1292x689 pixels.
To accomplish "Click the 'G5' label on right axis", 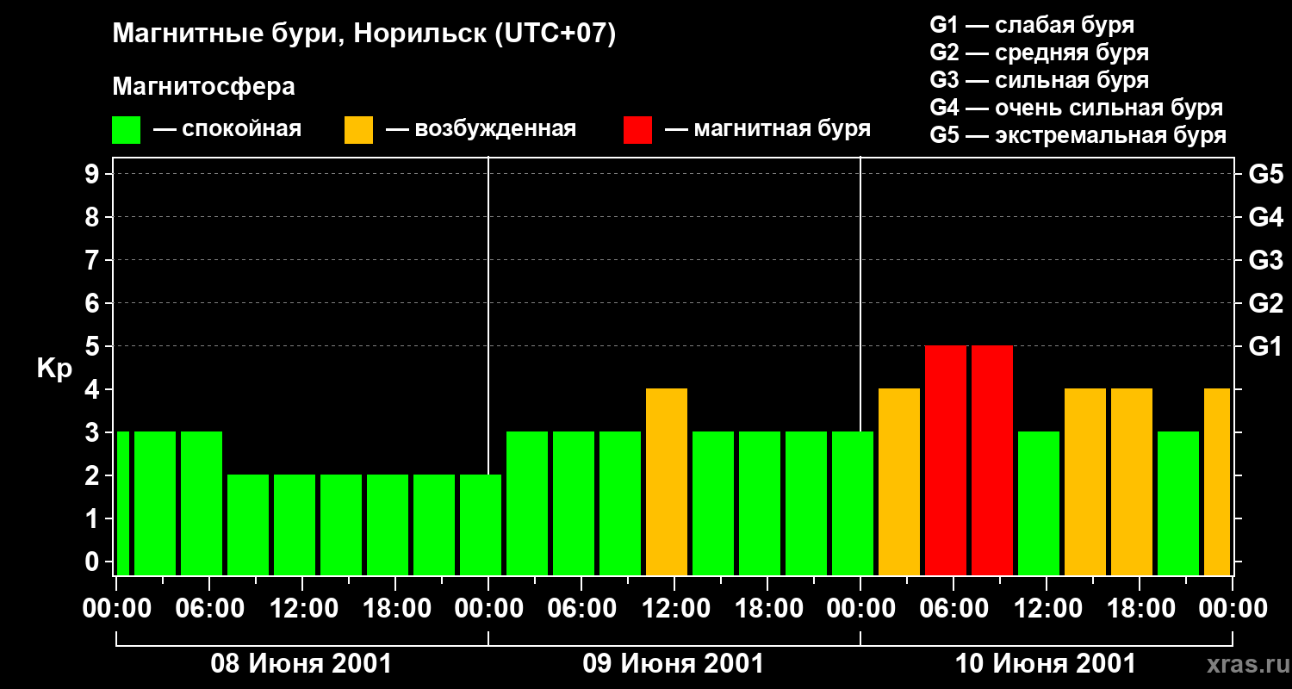I will 1265,174.
